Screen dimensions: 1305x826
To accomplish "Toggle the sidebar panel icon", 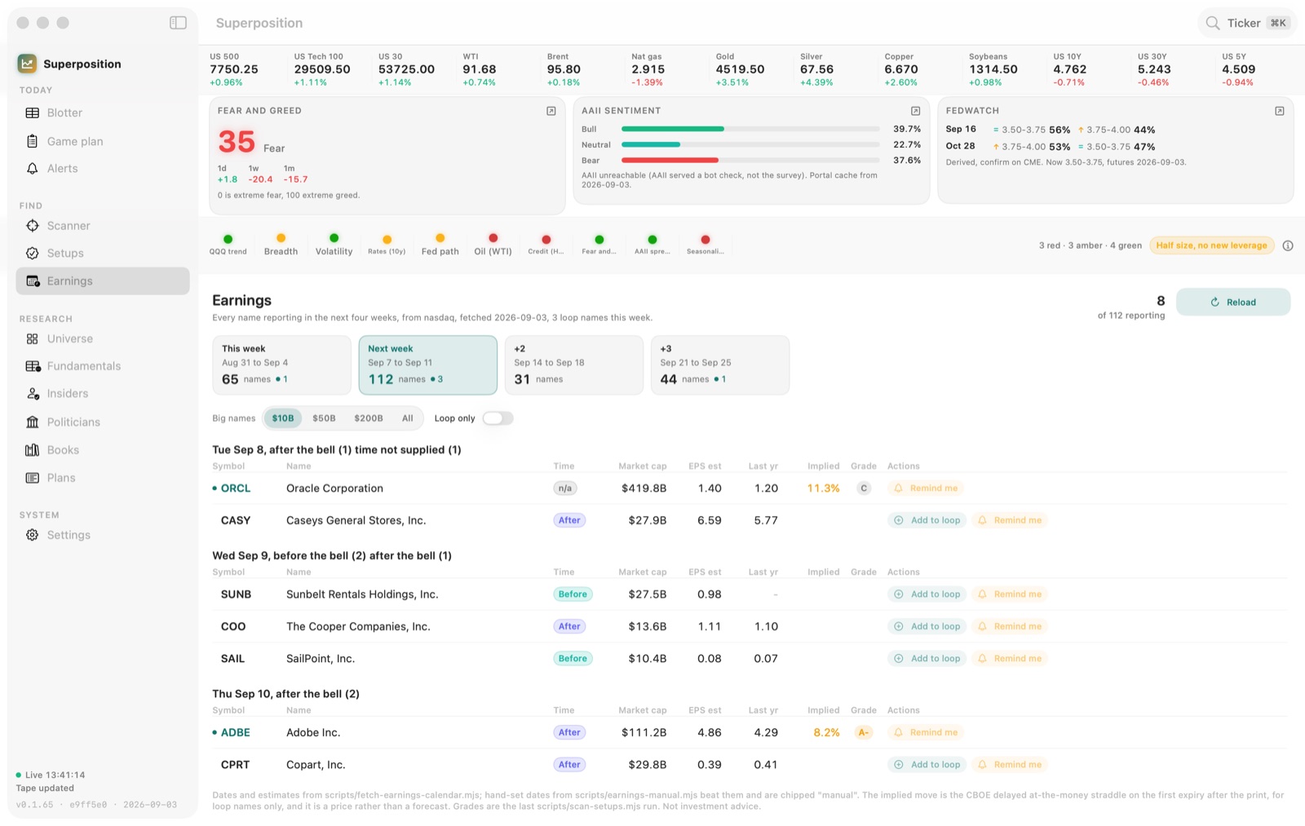I will 178,23.
